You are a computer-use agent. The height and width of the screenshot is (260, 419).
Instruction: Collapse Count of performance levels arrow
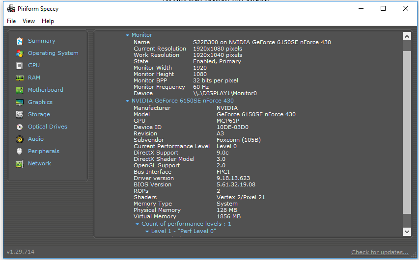click(x=137, y=224)
